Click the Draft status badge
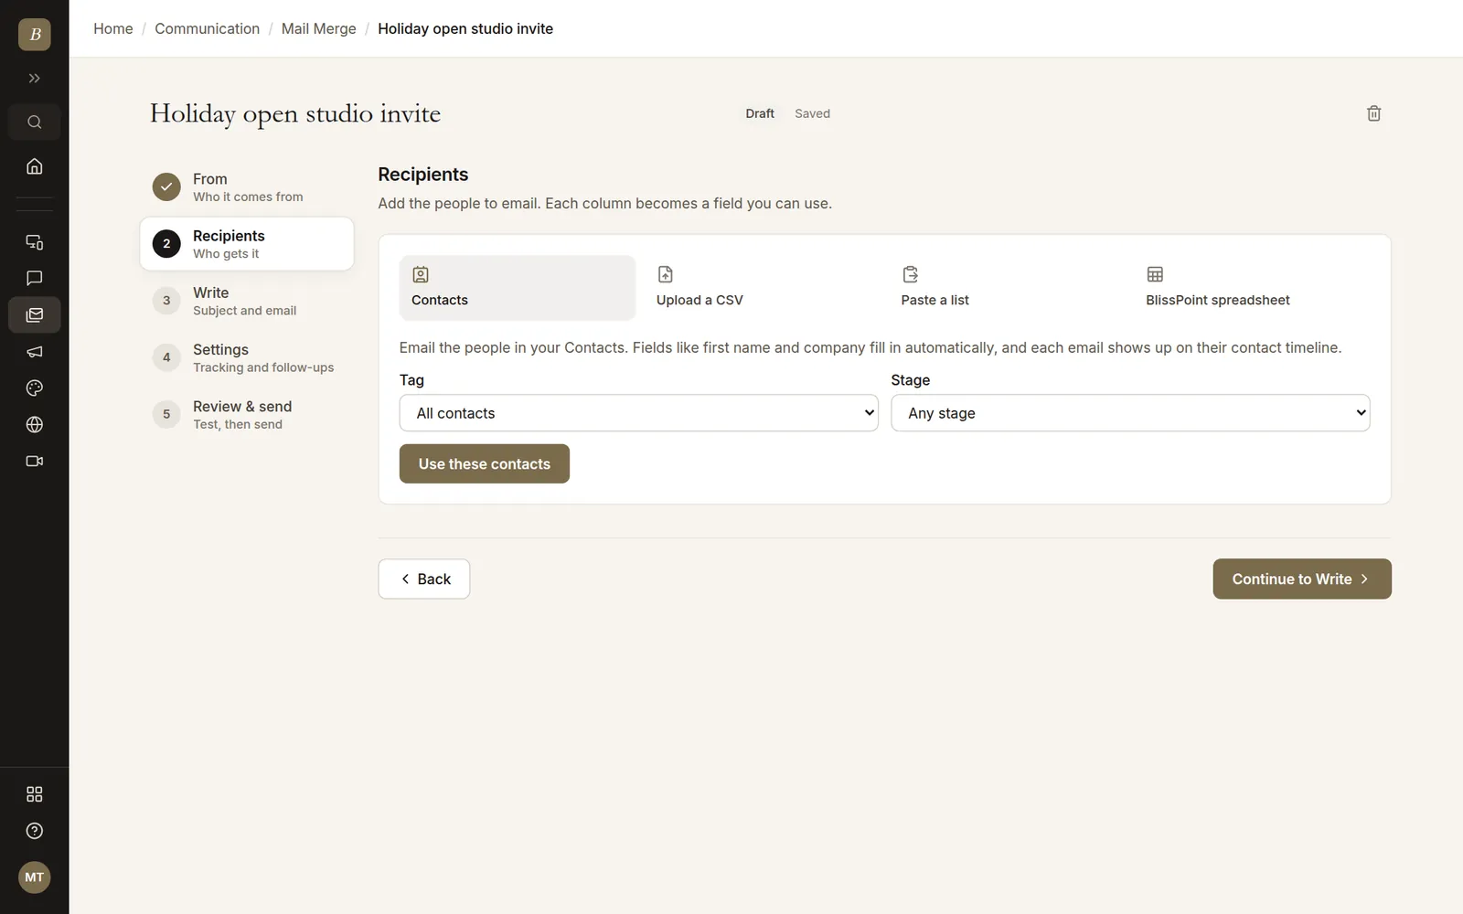Viewport: 1463px width, 914px height. click(x=760, y=113)
